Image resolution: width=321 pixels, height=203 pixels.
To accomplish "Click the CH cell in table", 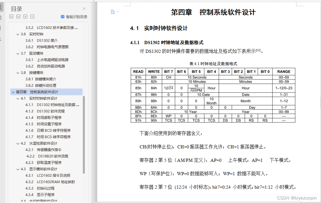I will coord(169,77).
